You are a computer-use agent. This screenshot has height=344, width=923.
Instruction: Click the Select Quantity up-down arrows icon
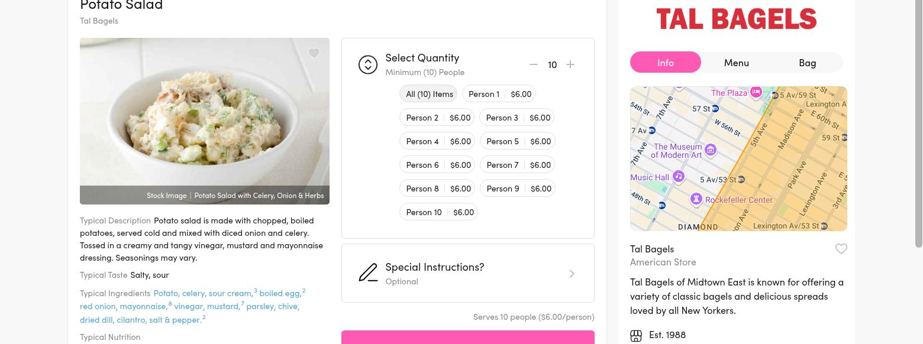(368, 64)
